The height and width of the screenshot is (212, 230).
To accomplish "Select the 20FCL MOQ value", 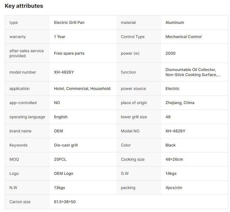I will [60, 159].
